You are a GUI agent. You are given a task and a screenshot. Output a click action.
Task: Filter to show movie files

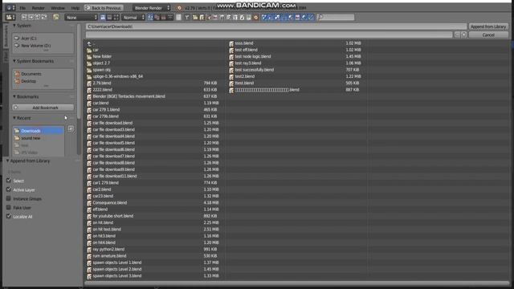point(222,17)
